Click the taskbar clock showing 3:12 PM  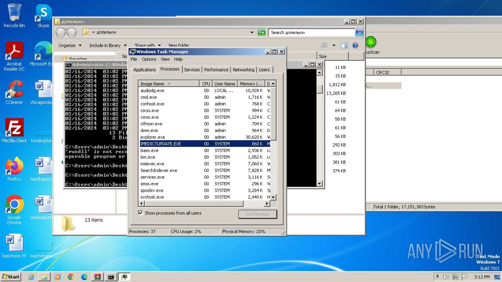tap(482, 277)
